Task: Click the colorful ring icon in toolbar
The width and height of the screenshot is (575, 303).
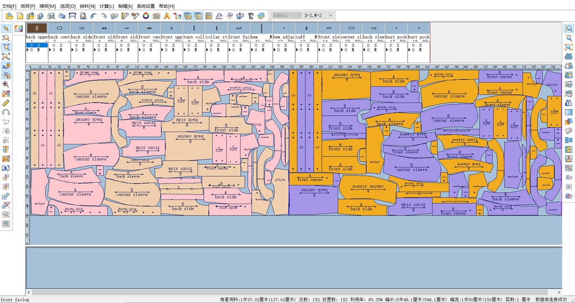Action: tap(145, 16)
